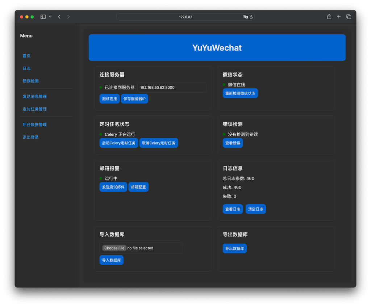This screenshot has width=371, height=307.
Task: Click the 导入数据库 button
Action: (111, 260)
